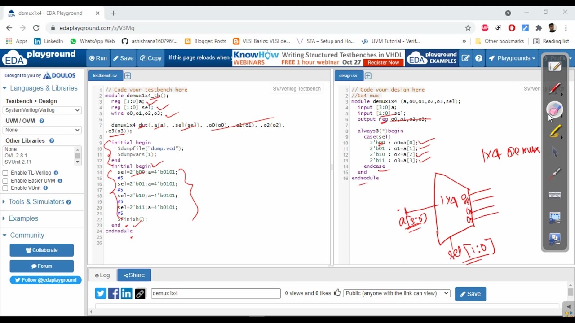Open the Forum button

(x=42, y=266)
